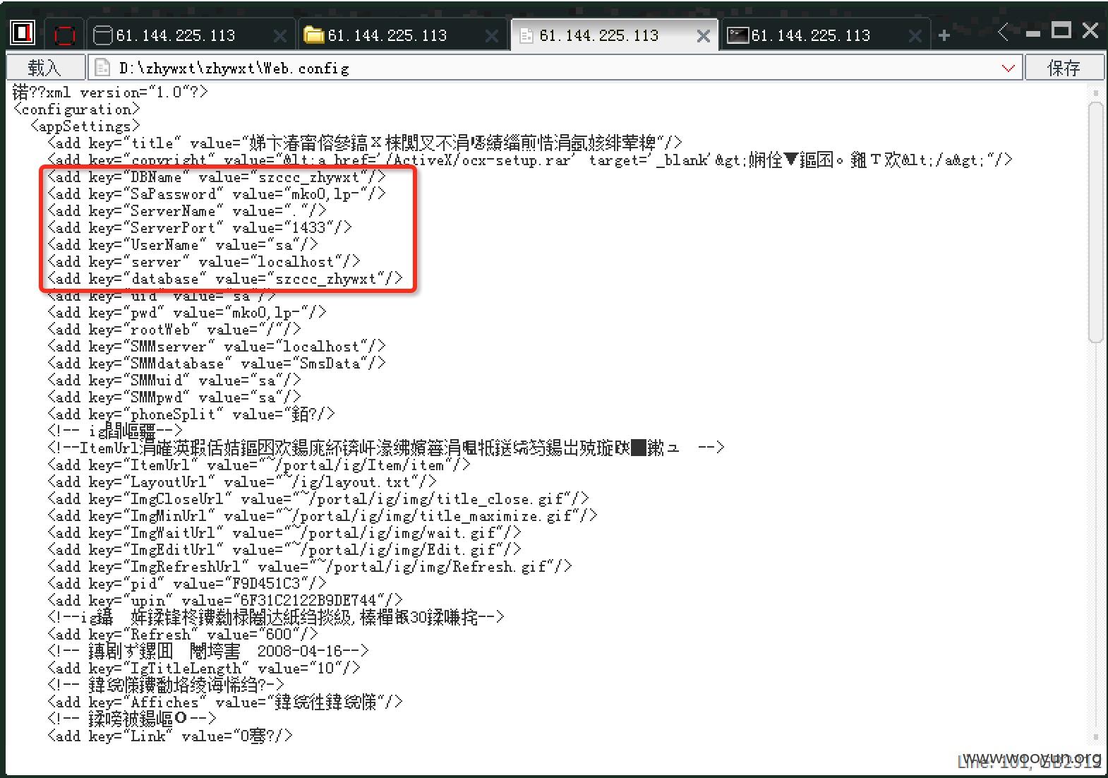
Task: Click the <configuration> line
Action: tap(77, 109)
